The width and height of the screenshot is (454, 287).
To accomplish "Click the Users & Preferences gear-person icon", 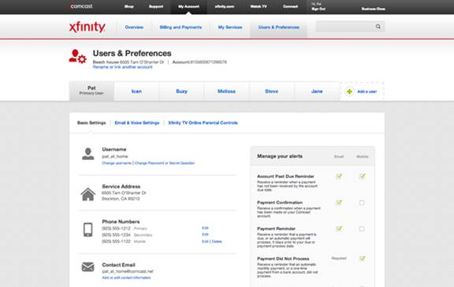I will click(x=77, y=56).
